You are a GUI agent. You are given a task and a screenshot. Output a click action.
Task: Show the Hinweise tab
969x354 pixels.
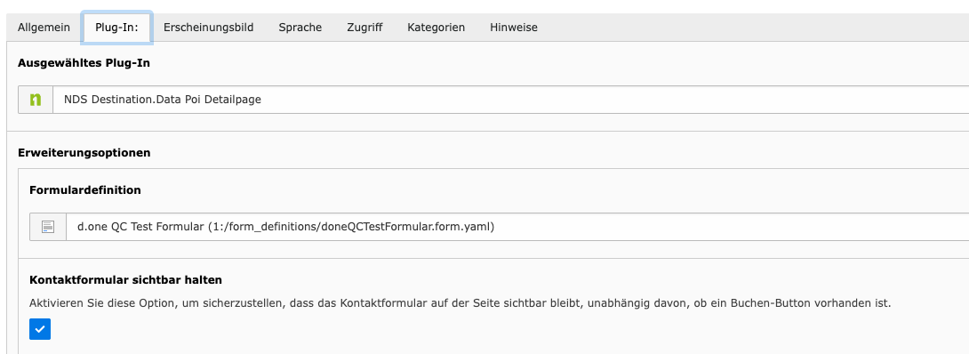pyautogui.click(x=514, y=28)
